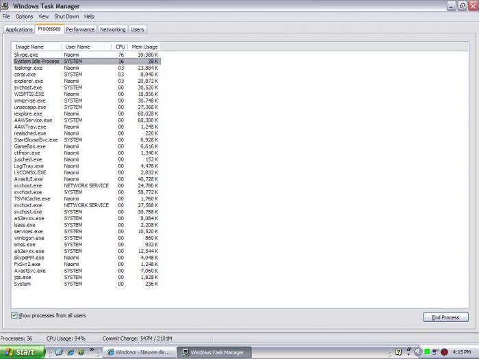Switch to the Performance tab
Screen dimensions: 479x359
80,29
